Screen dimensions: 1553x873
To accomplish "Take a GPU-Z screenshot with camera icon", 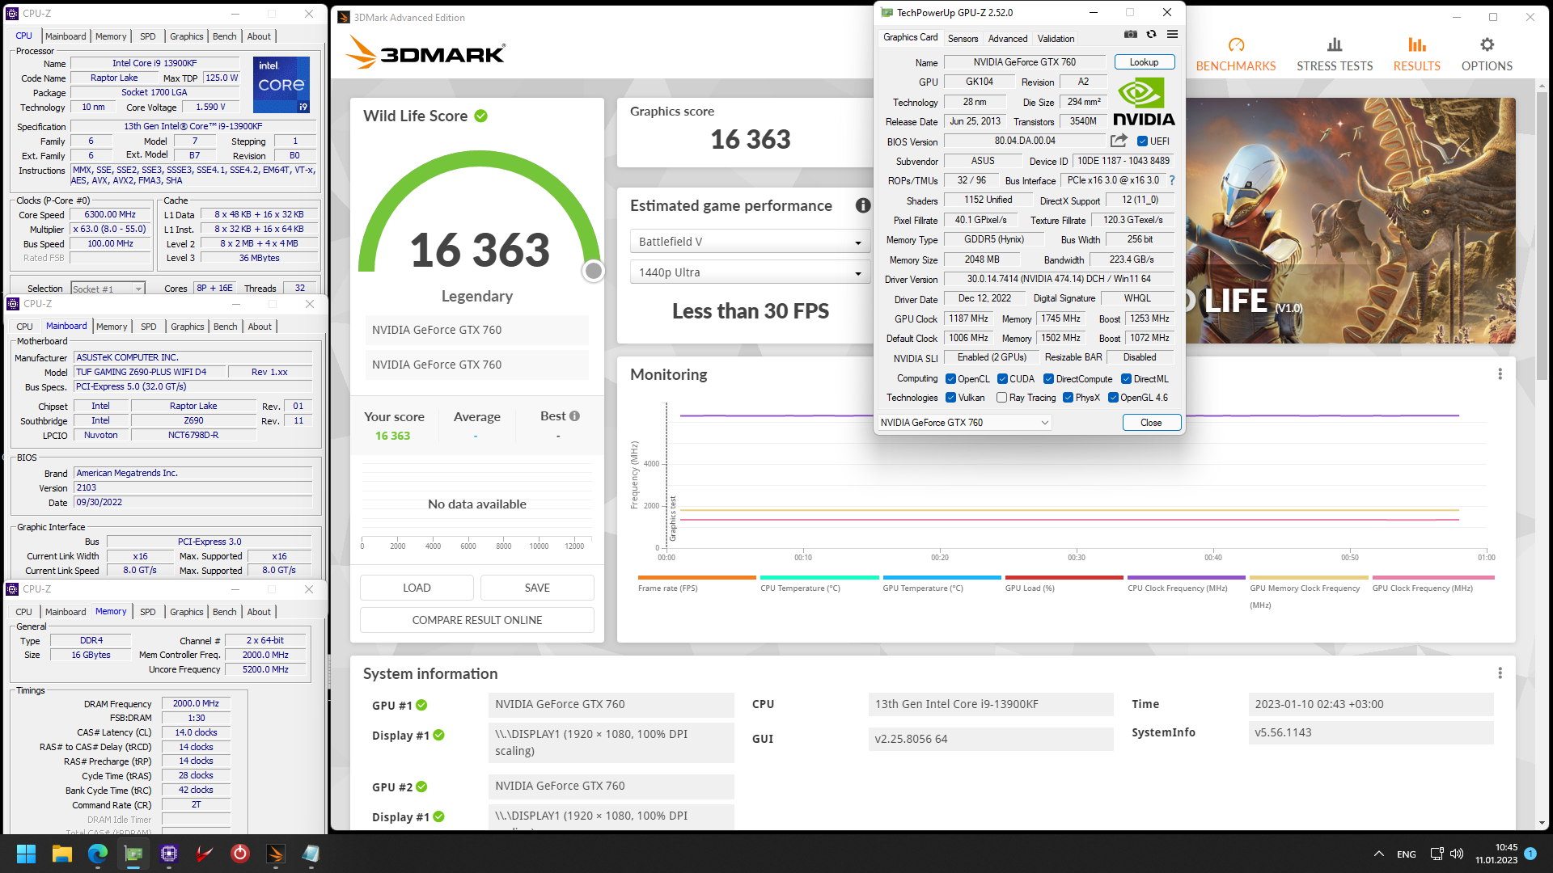I will [1131, 35].
